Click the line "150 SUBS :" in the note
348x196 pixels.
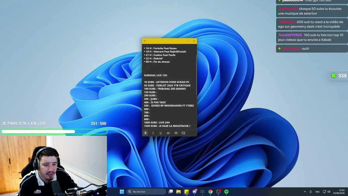coord(150,92)
